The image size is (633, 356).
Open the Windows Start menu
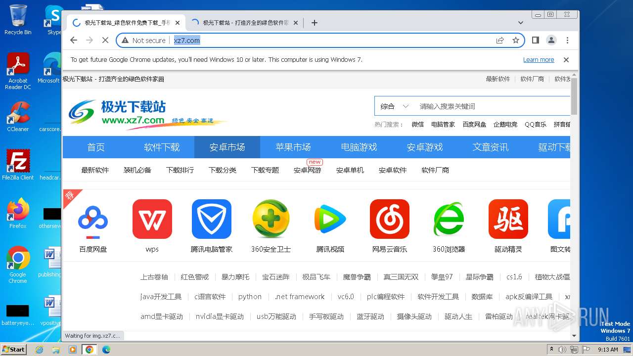coord(14,350)
